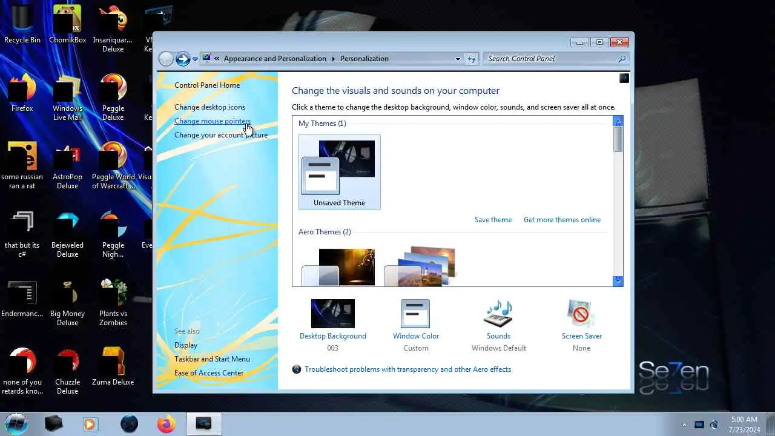775x436 pixels.
Task: Select the 'some russian ran a rat' icon
Action: coord(22,165)
